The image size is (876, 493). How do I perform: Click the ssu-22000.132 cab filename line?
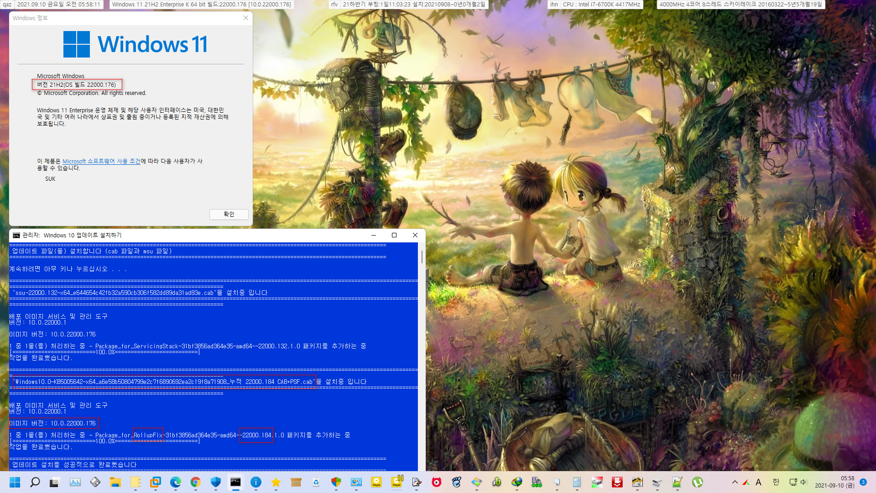click(x=140, y=293)
